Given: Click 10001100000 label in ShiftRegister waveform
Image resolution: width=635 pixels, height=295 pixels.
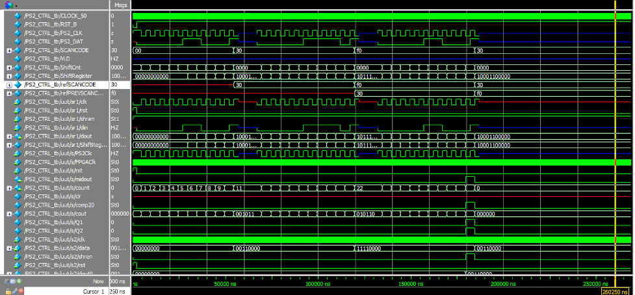Looking at the screenshot, I should coord(494,76).
